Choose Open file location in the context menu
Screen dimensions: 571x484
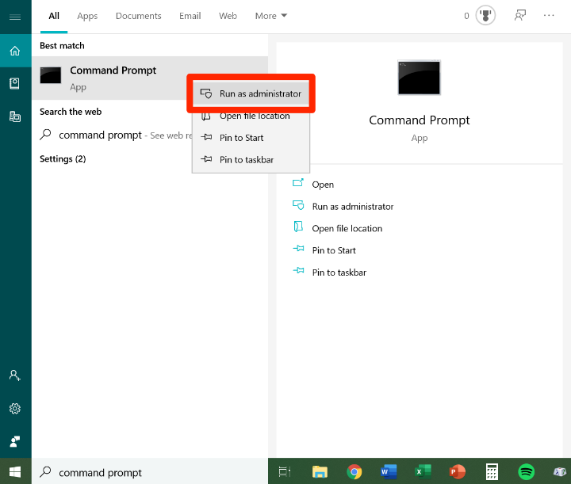coord(251,116)
